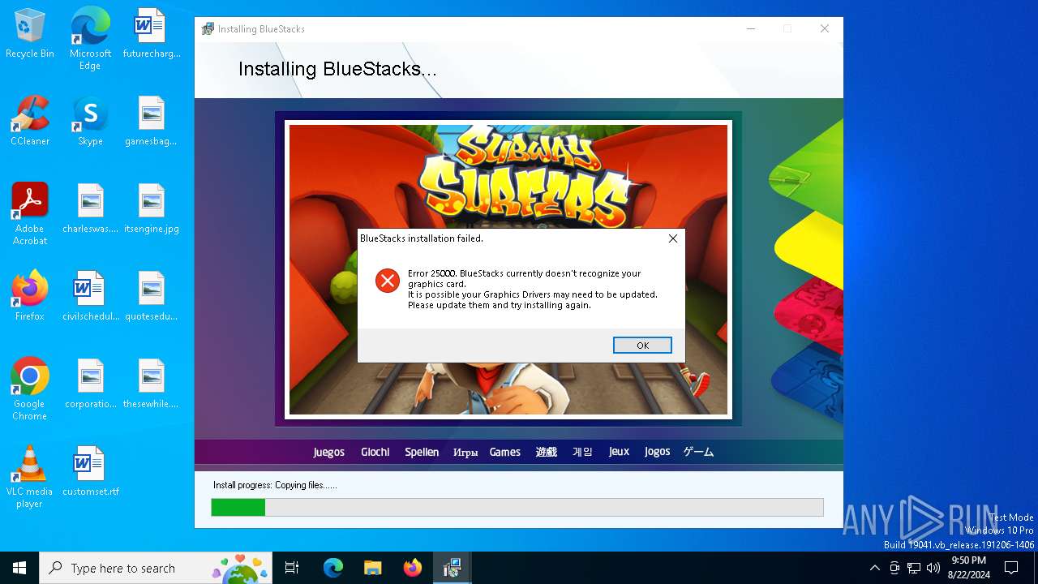Screen dimensions: 1038x584
Task: Select the Firefox desktop shortcut
Action: click(x=30, y=297)
